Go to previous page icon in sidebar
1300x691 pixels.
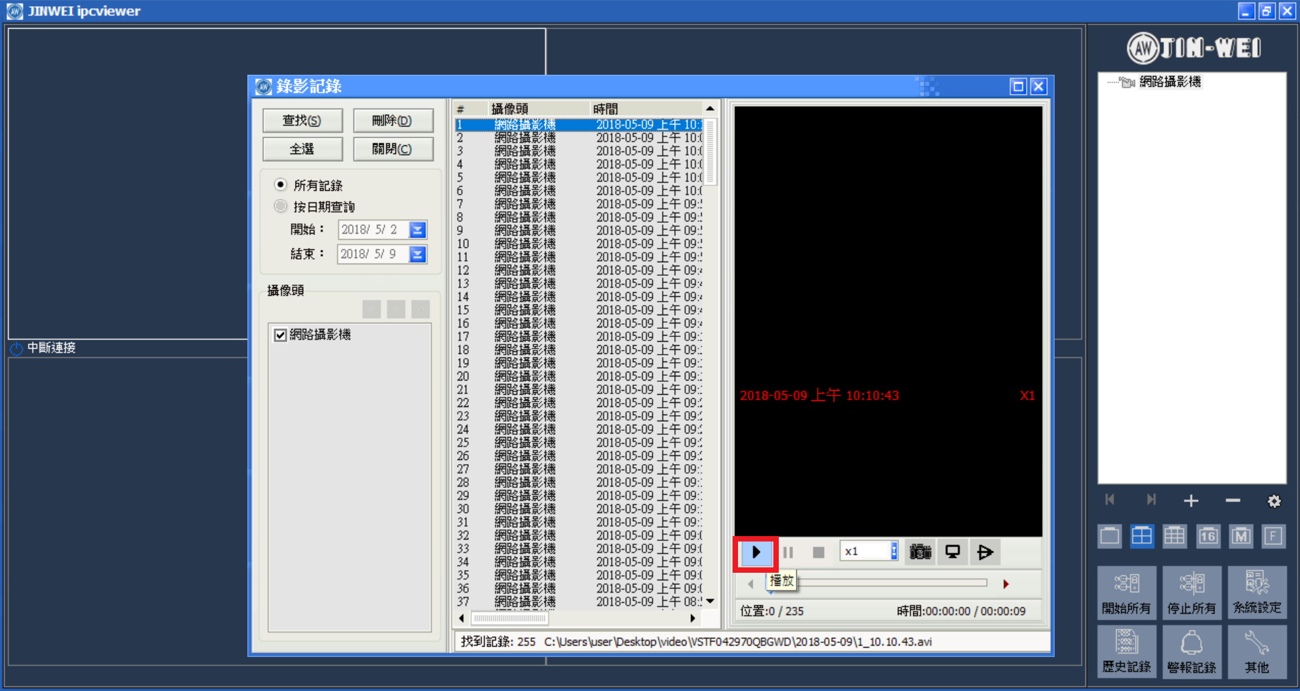tap(1110, 500)
